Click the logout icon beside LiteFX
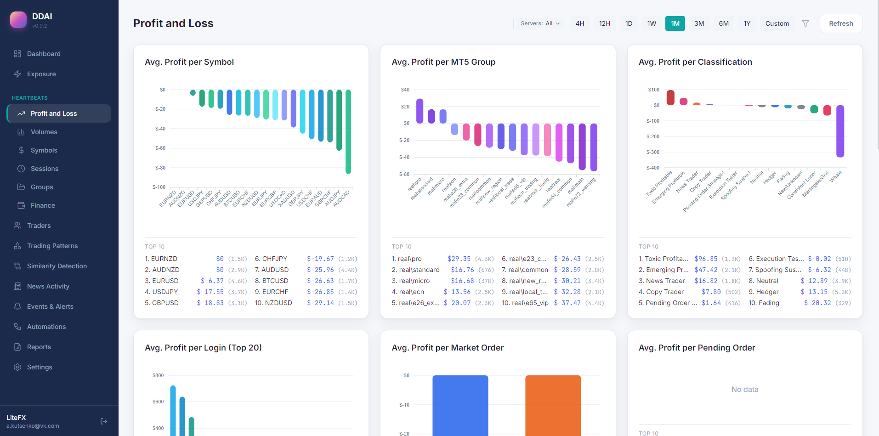This screenshot has width=879, height=436. pyautogui.click(x=104, y=421)
